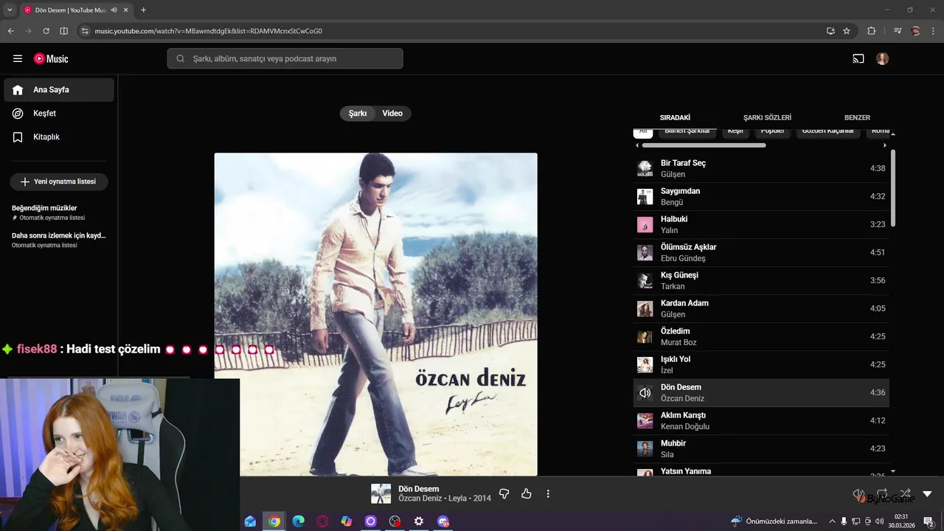Image resolution: width=944 pixels, height=531 pixels.
Task: Open the Chrome extensions puzzle icon
Action: coord(872,31)
